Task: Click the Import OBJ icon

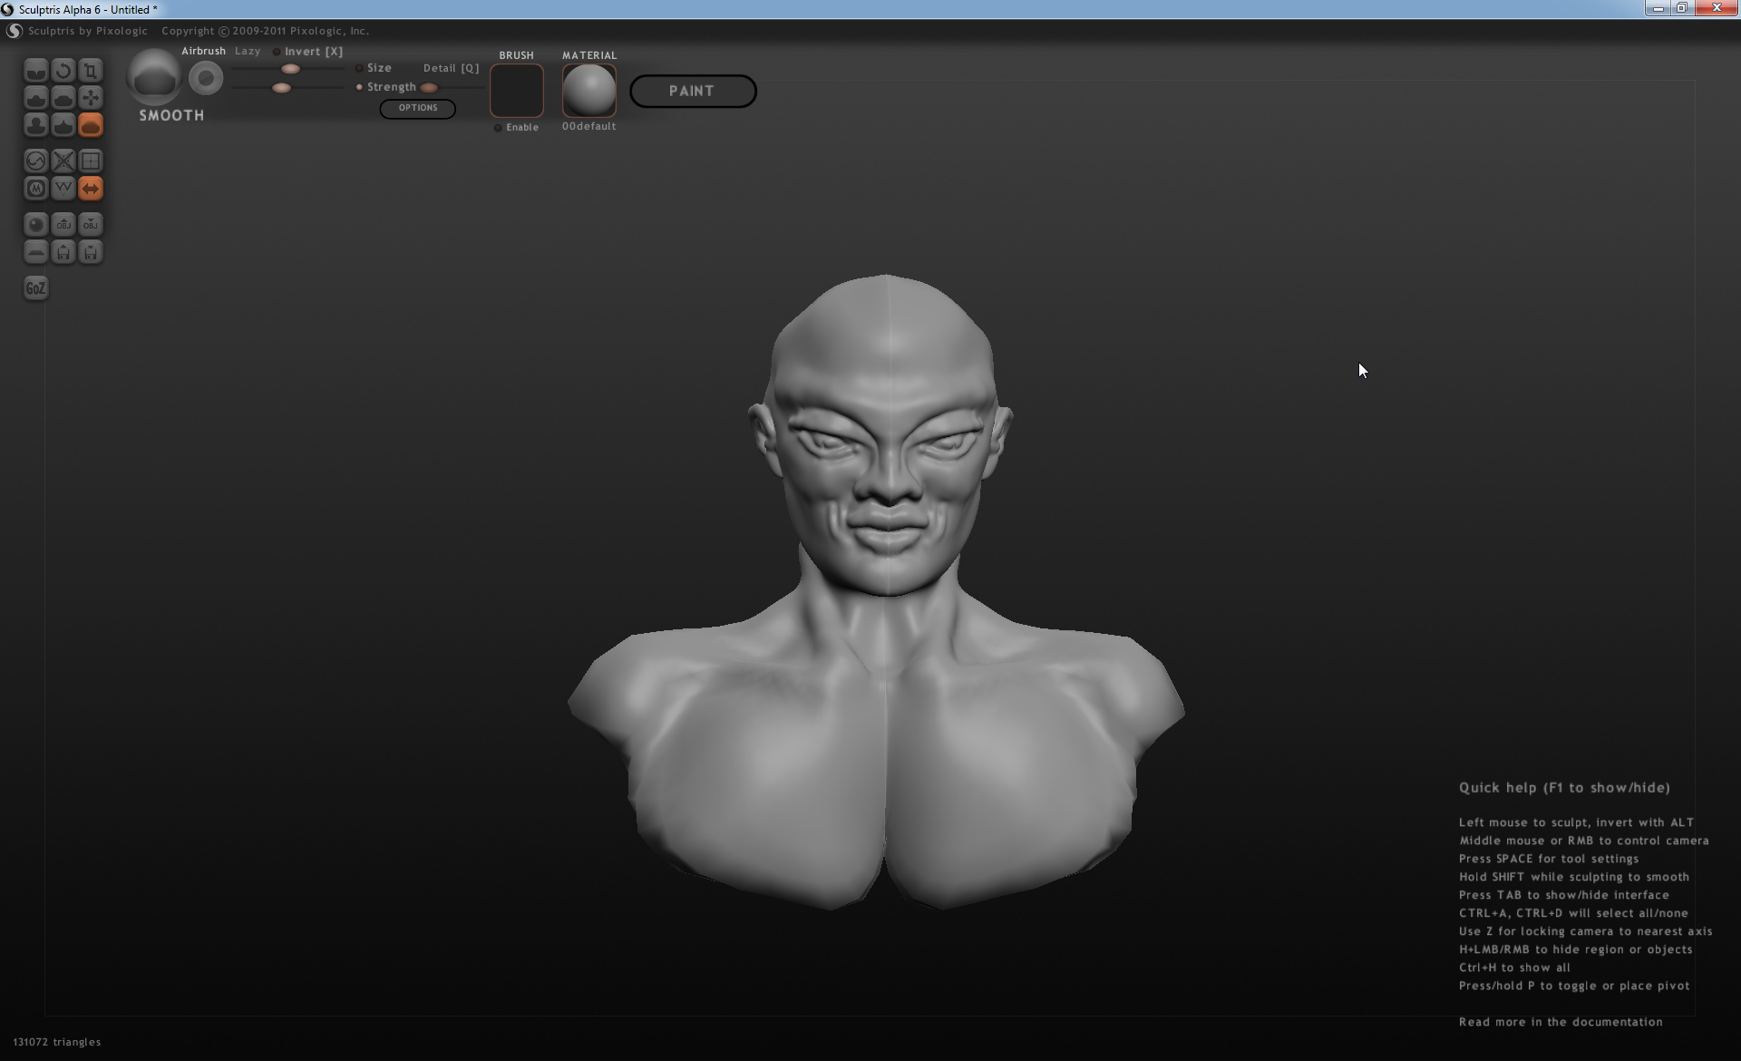Action: click(63, 225)
